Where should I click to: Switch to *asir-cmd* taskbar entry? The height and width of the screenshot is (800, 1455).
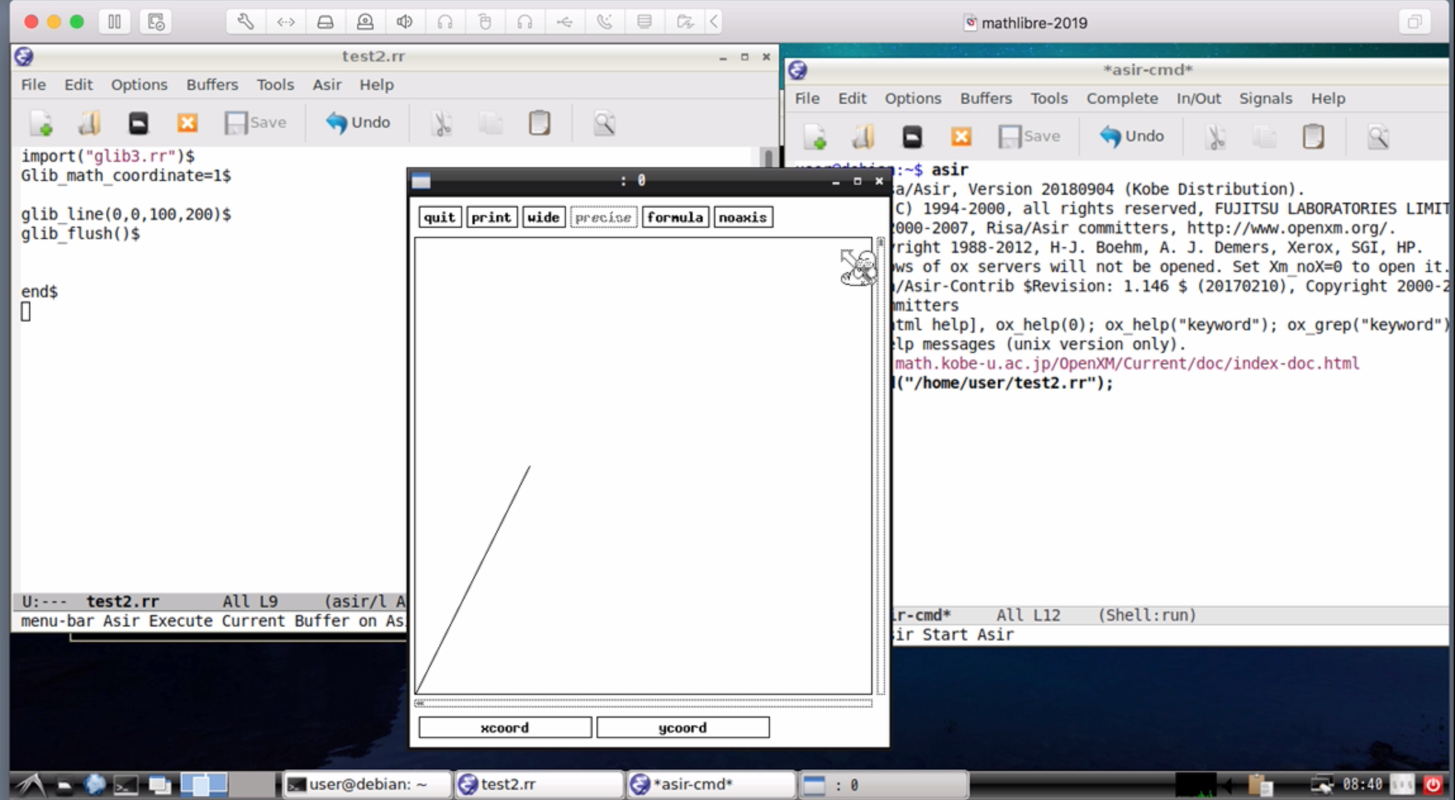pos(711,785)
